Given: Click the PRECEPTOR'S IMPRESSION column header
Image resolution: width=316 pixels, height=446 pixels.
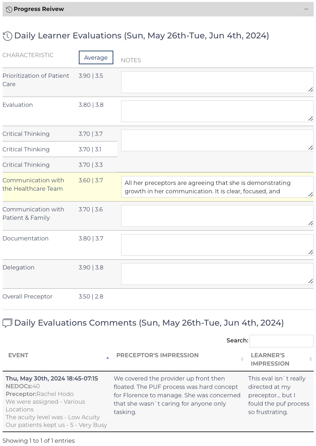Looking at the screenshot, I should click(157, 355).
